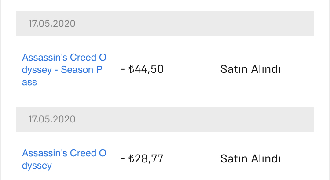The image size is (330, 180).
Task: Click Satın Alındı status for ₺28,77 purchase
Action: coord(250,158)
